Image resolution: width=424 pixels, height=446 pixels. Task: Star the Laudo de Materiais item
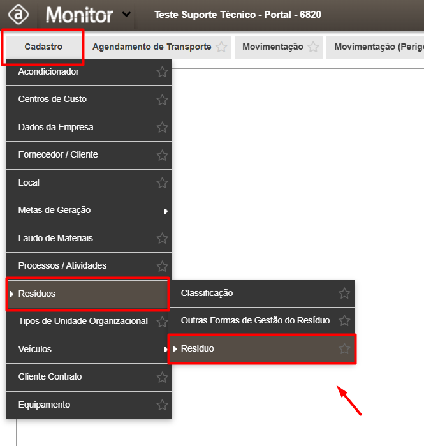pyautogui.click(x=162, y=239)
